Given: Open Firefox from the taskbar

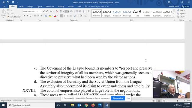Looking at the screenshot, I should click(93, 105).
